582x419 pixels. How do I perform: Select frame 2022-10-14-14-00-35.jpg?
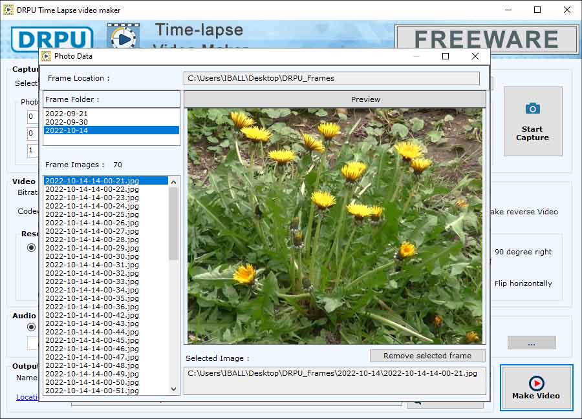click(106, 298)
